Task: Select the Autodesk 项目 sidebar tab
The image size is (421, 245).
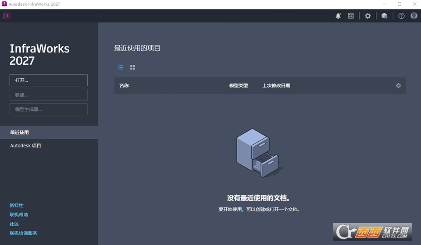Action: (x=49, y=145)
